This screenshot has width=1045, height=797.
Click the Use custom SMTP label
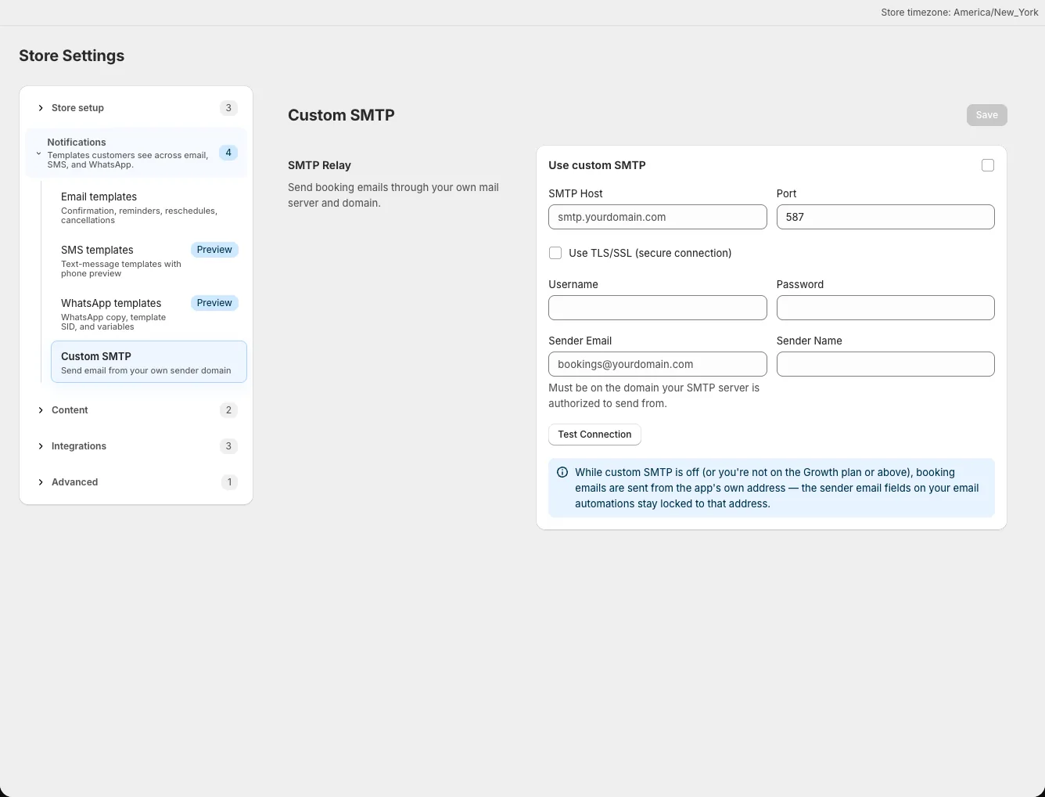pos(597,165)
